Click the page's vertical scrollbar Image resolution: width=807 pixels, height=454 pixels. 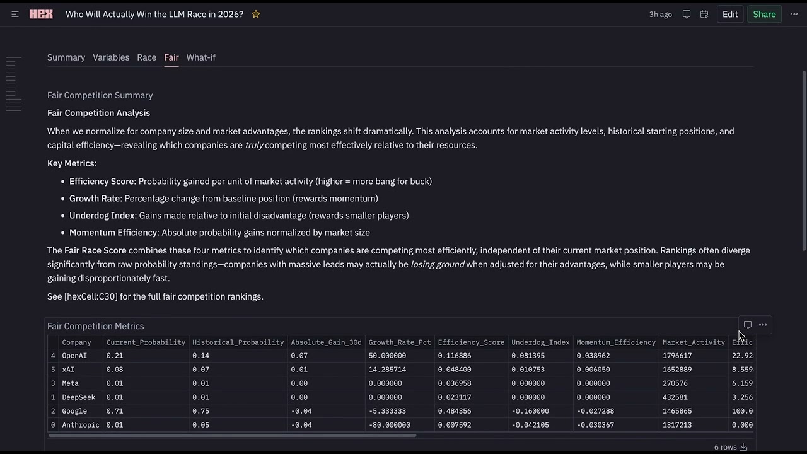(x=804, y=158)
